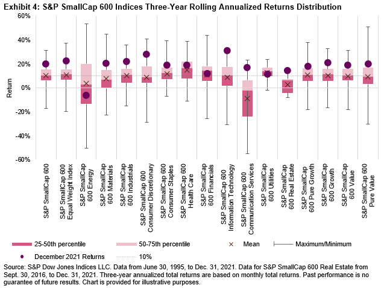Click the 60% y-axis label

tap(23, 16)
